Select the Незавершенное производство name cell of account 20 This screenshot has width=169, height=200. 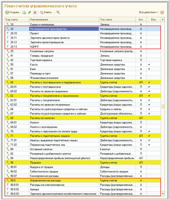coord(64,29)
